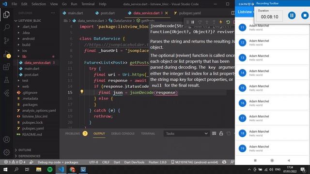The height and width of the screenshot is (174, 310).
Task: Restart debug session with green arrow
Action: pyautogui.click(x=228, y=22)
